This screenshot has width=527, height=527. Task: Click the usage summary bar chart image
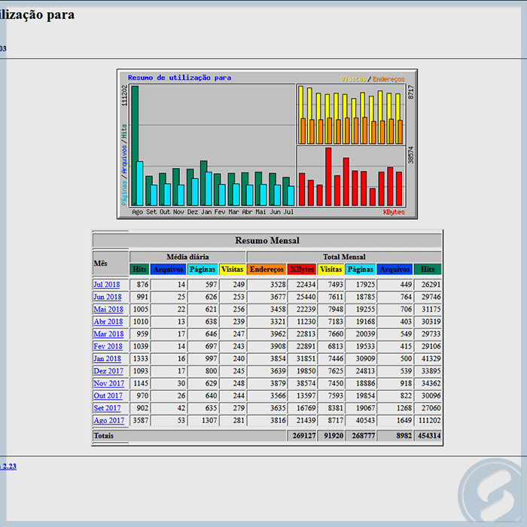[x=267, y=145]
